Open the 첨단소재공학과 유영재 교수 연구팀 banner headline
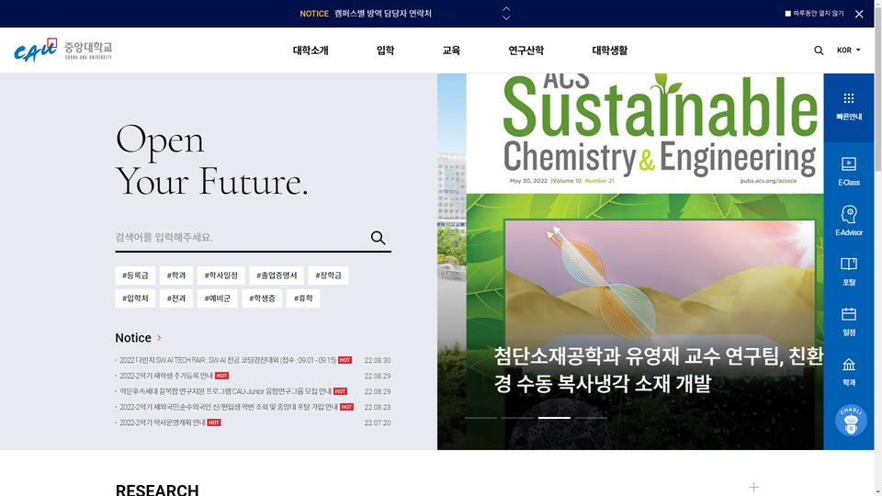882x496 pixels. point(658,369)
